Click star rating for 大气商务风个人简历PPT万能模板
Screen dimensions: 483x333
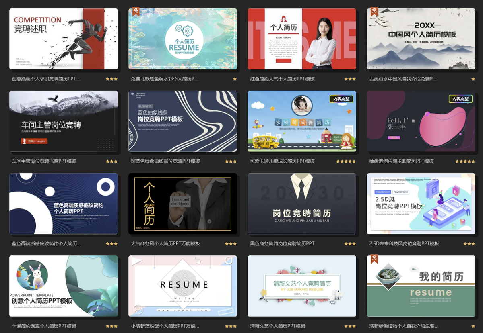[231, 244]
